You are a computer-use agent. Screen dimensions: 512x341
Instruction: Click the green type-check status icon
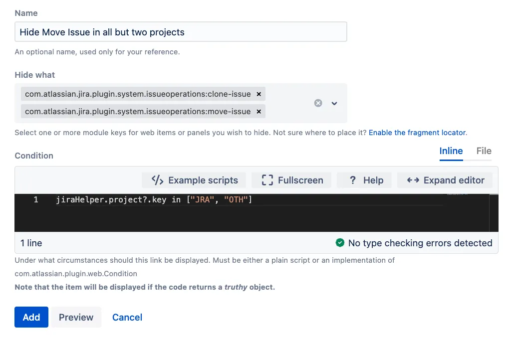(340, 243)
